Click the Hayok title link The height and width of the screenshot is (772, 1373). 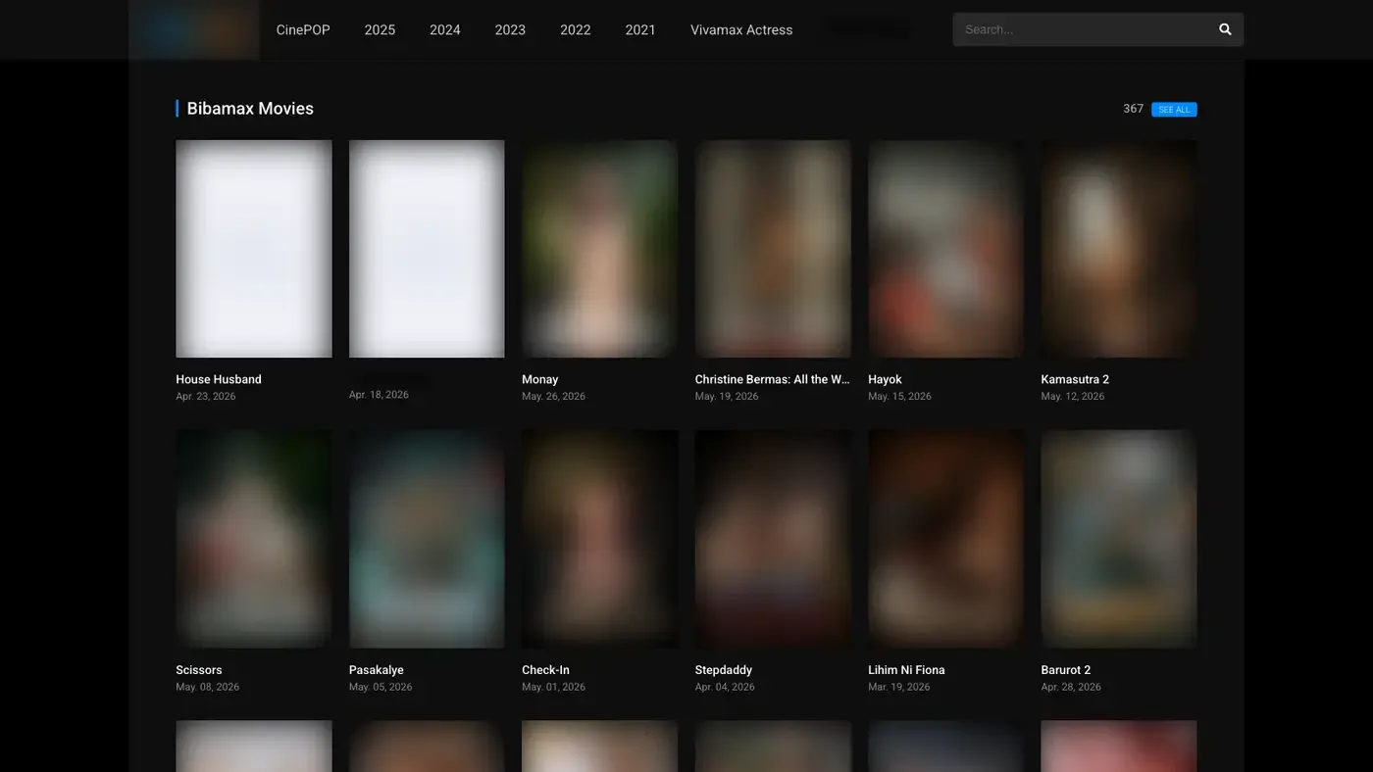tap(885, 379)
